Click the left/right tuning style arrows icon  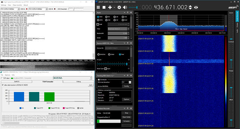[x=196, y=7]
